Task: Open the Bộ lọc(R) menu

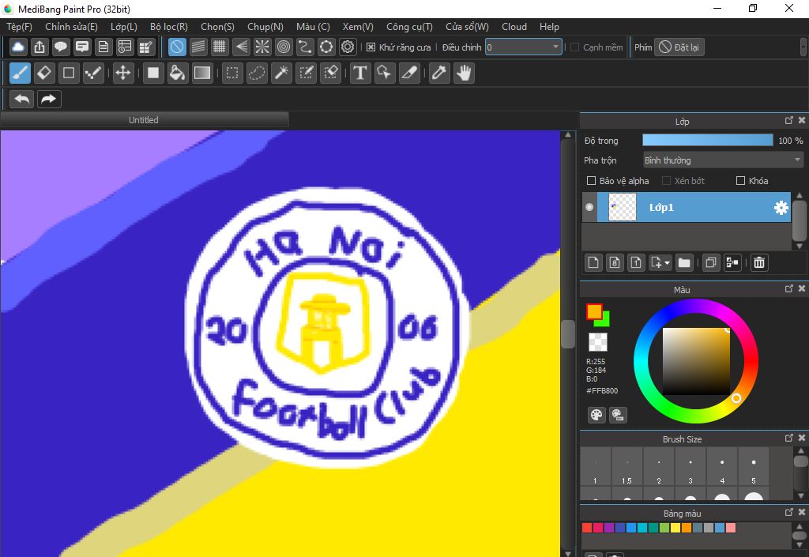Action: pos(169,27)
